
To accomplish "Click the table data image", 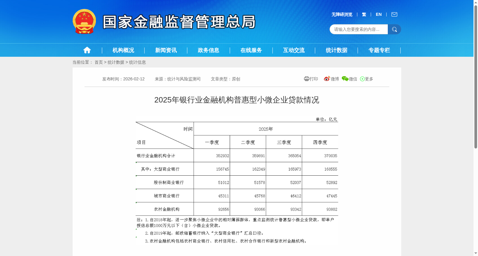I will coord(237,181).
